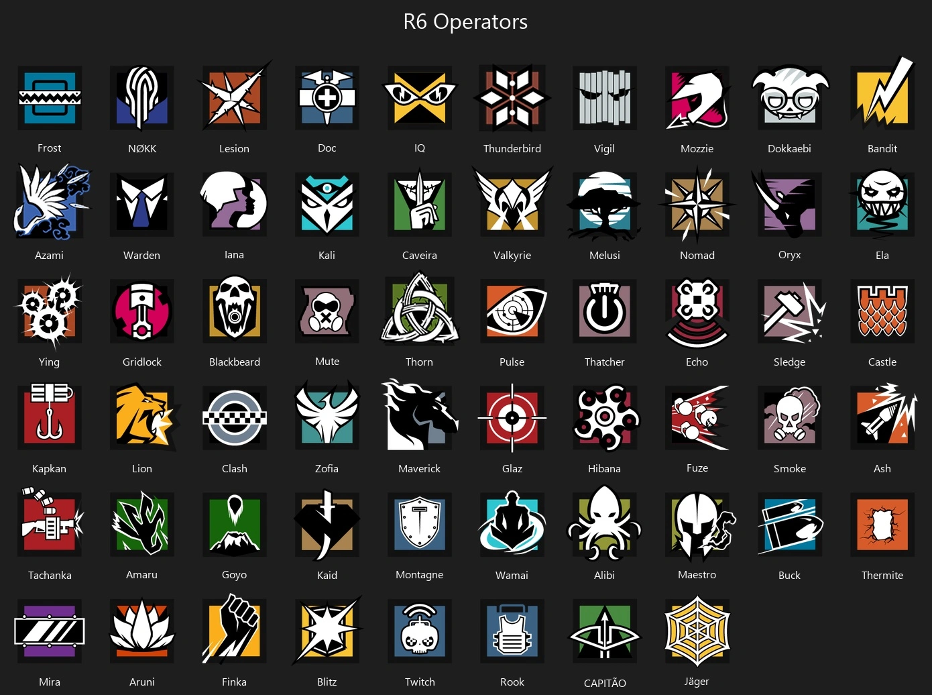Screen dimensions: 932x695
Task: Click the R6 Operators title
Action: coord(465,21)
